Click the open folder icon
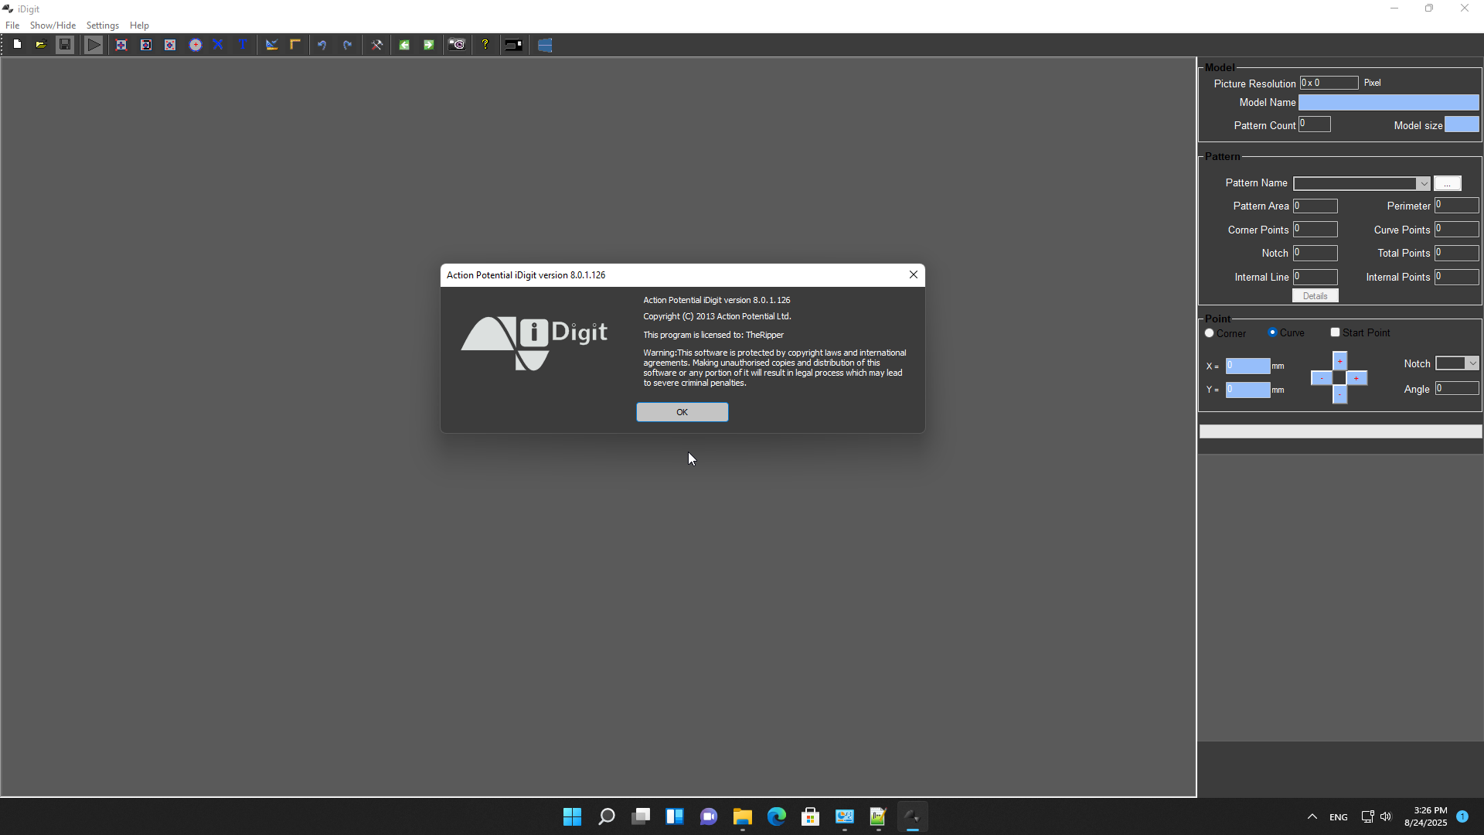 (41, 45)
